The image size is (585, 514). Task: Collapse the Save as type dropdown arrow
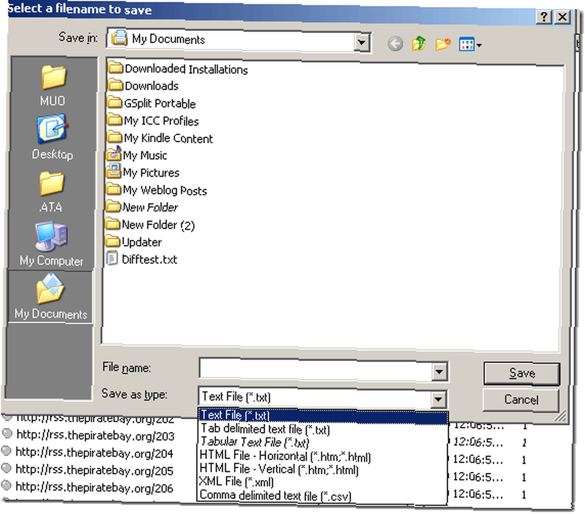point(438,399)
